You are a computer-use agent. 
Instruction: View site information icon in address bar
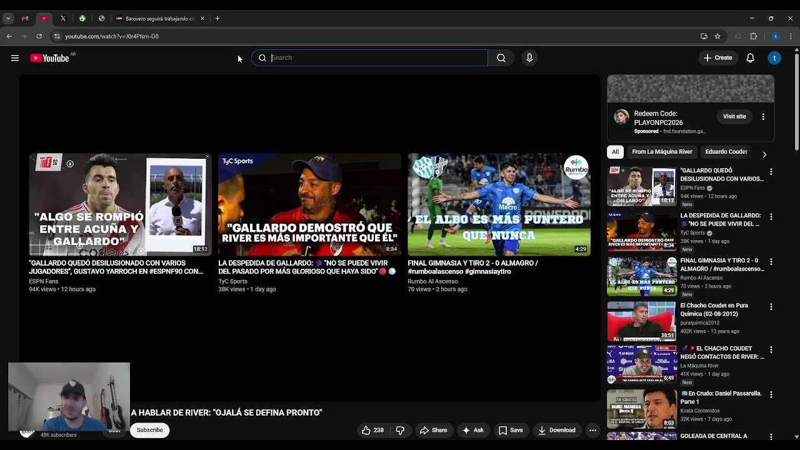click(56, 36)
